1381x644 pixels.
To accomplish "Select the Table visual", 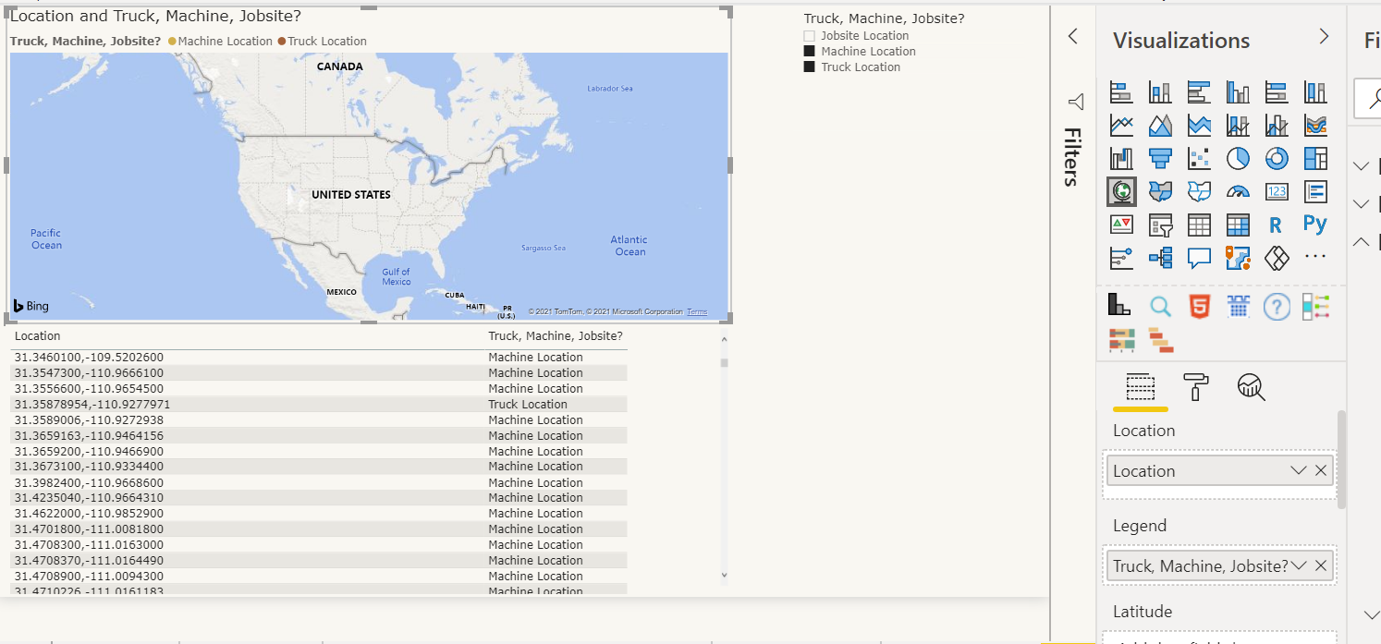I will coord(1199,225).
